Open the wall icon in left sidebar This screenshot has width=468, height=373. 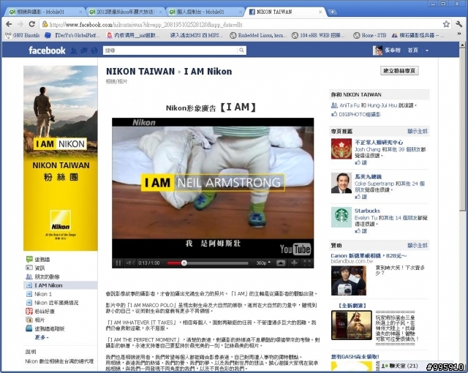29,260
